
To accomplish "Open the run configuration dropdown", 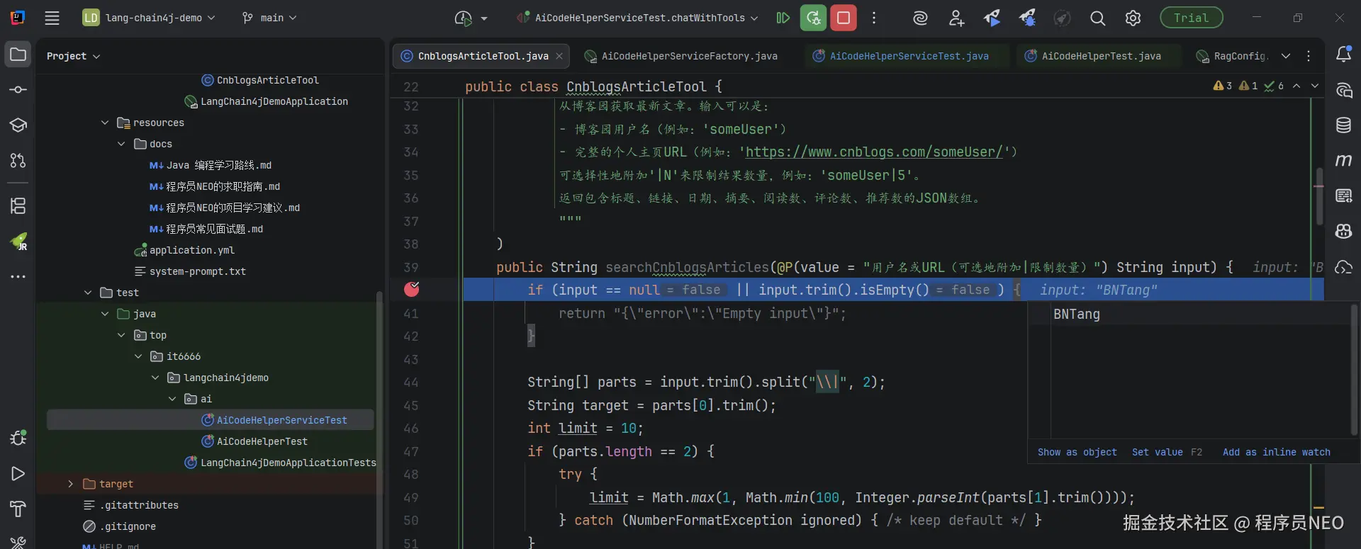I will tap(639, 18).
